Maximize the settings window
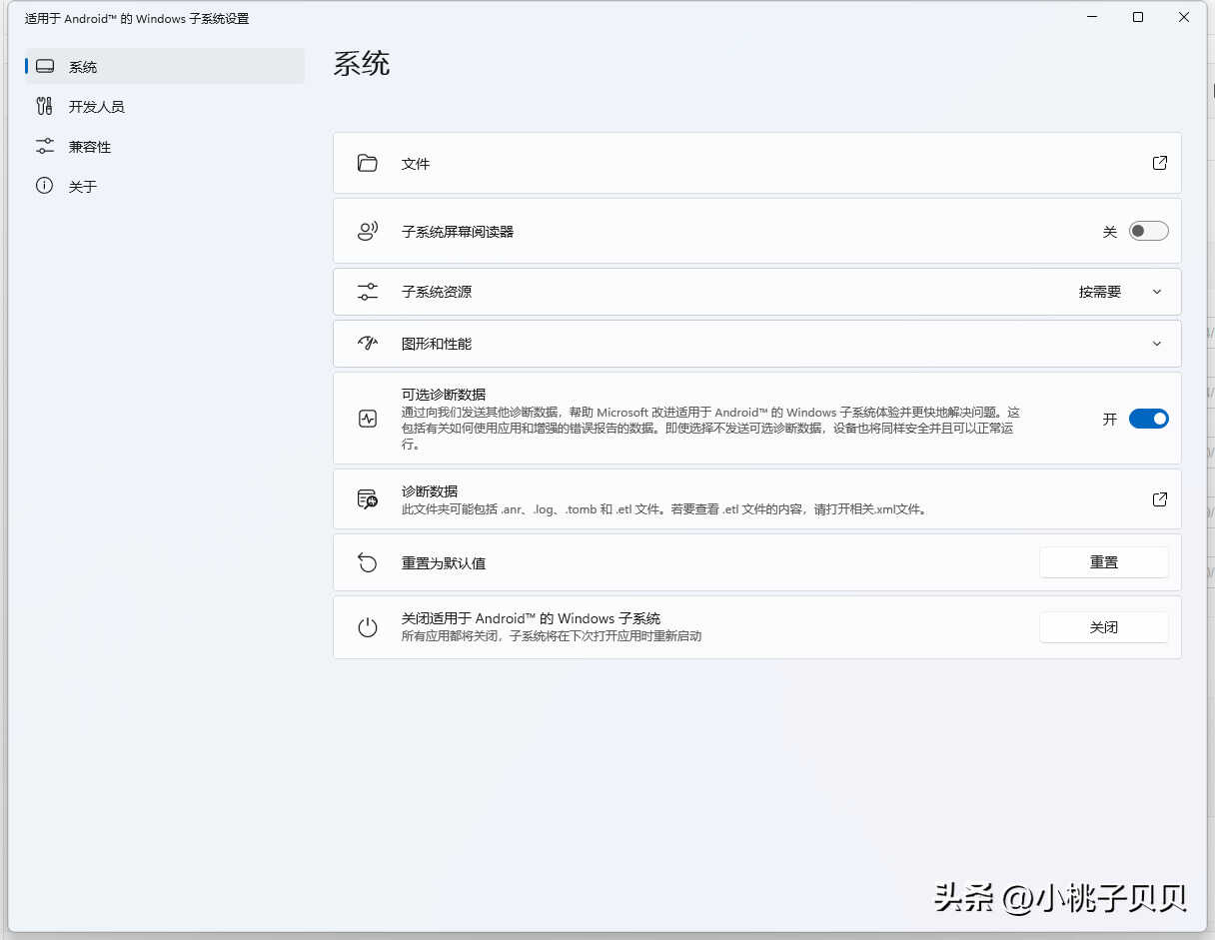Viewport: 1215px width, 940px height. click(1137, 17)
